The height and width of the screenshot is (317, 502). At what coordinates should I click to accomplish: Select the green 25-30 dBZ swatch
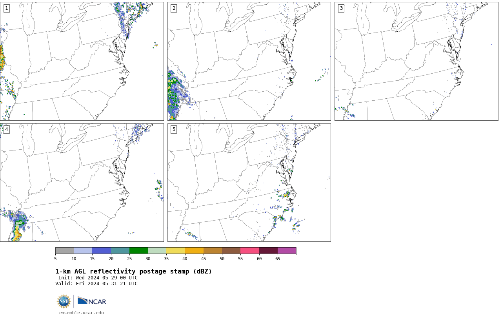138,251
